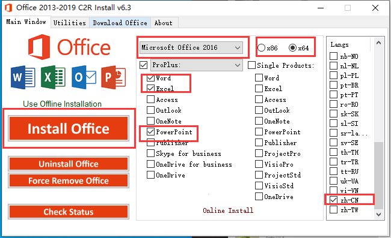The width and height of the screenshot is (391, 238).
Task: Check Publisher under Single Products
Action: pyautogui.click(x=259, y=143)
